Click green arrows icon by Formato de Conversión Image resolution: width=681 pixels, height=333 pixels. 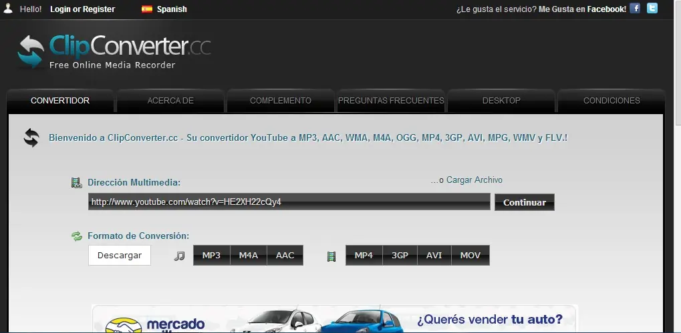[77, 236]
